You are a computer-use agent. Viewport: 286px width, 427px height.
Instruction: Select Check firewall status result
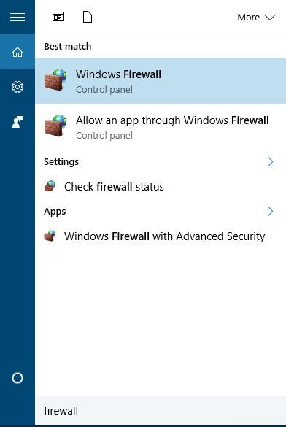click(x=161, y=187)
